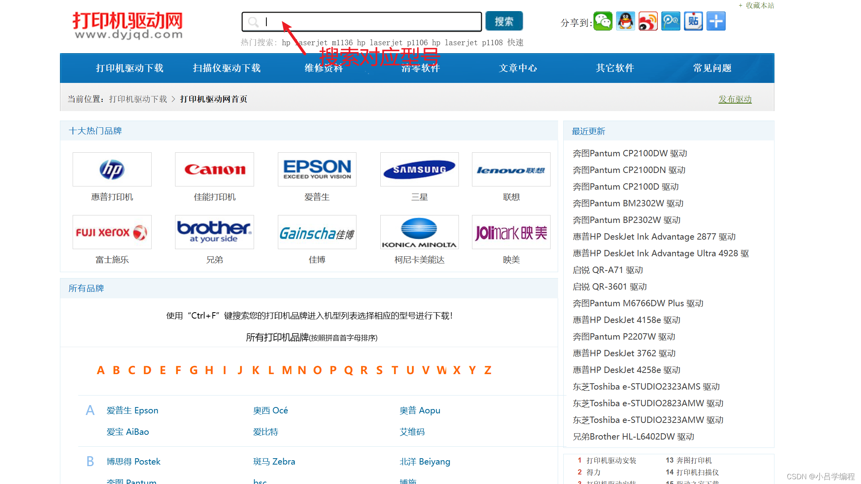Share page to Sina Weibo icon
Screen dimensions: 861x484
click(x=648, y=21)
